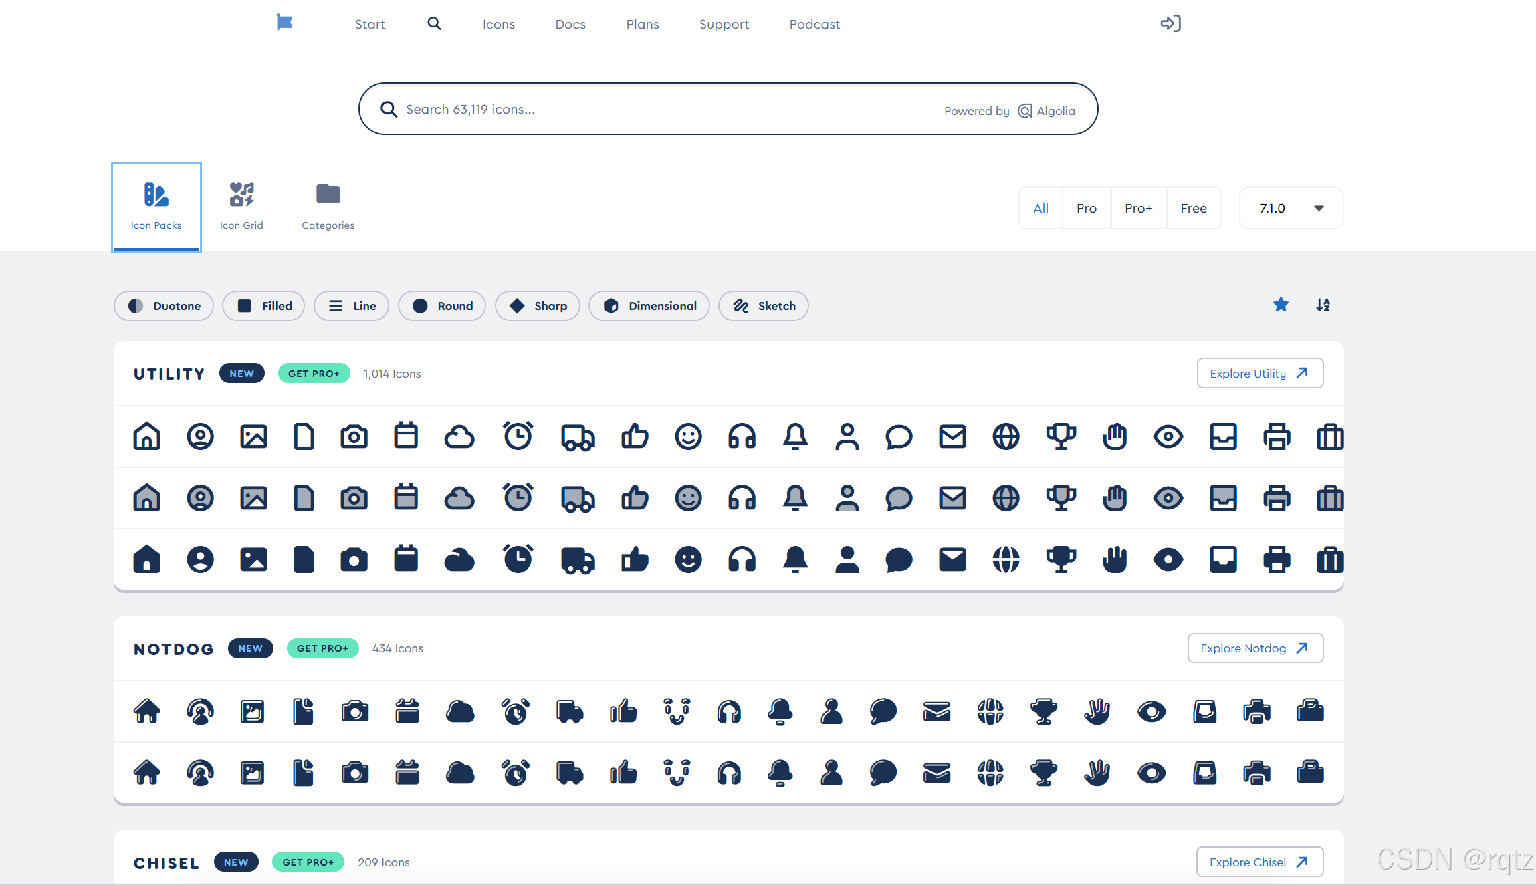Select the Notdog house icon in first row
Viewport: 1536px width, 885px height.
tap(147, 711)
